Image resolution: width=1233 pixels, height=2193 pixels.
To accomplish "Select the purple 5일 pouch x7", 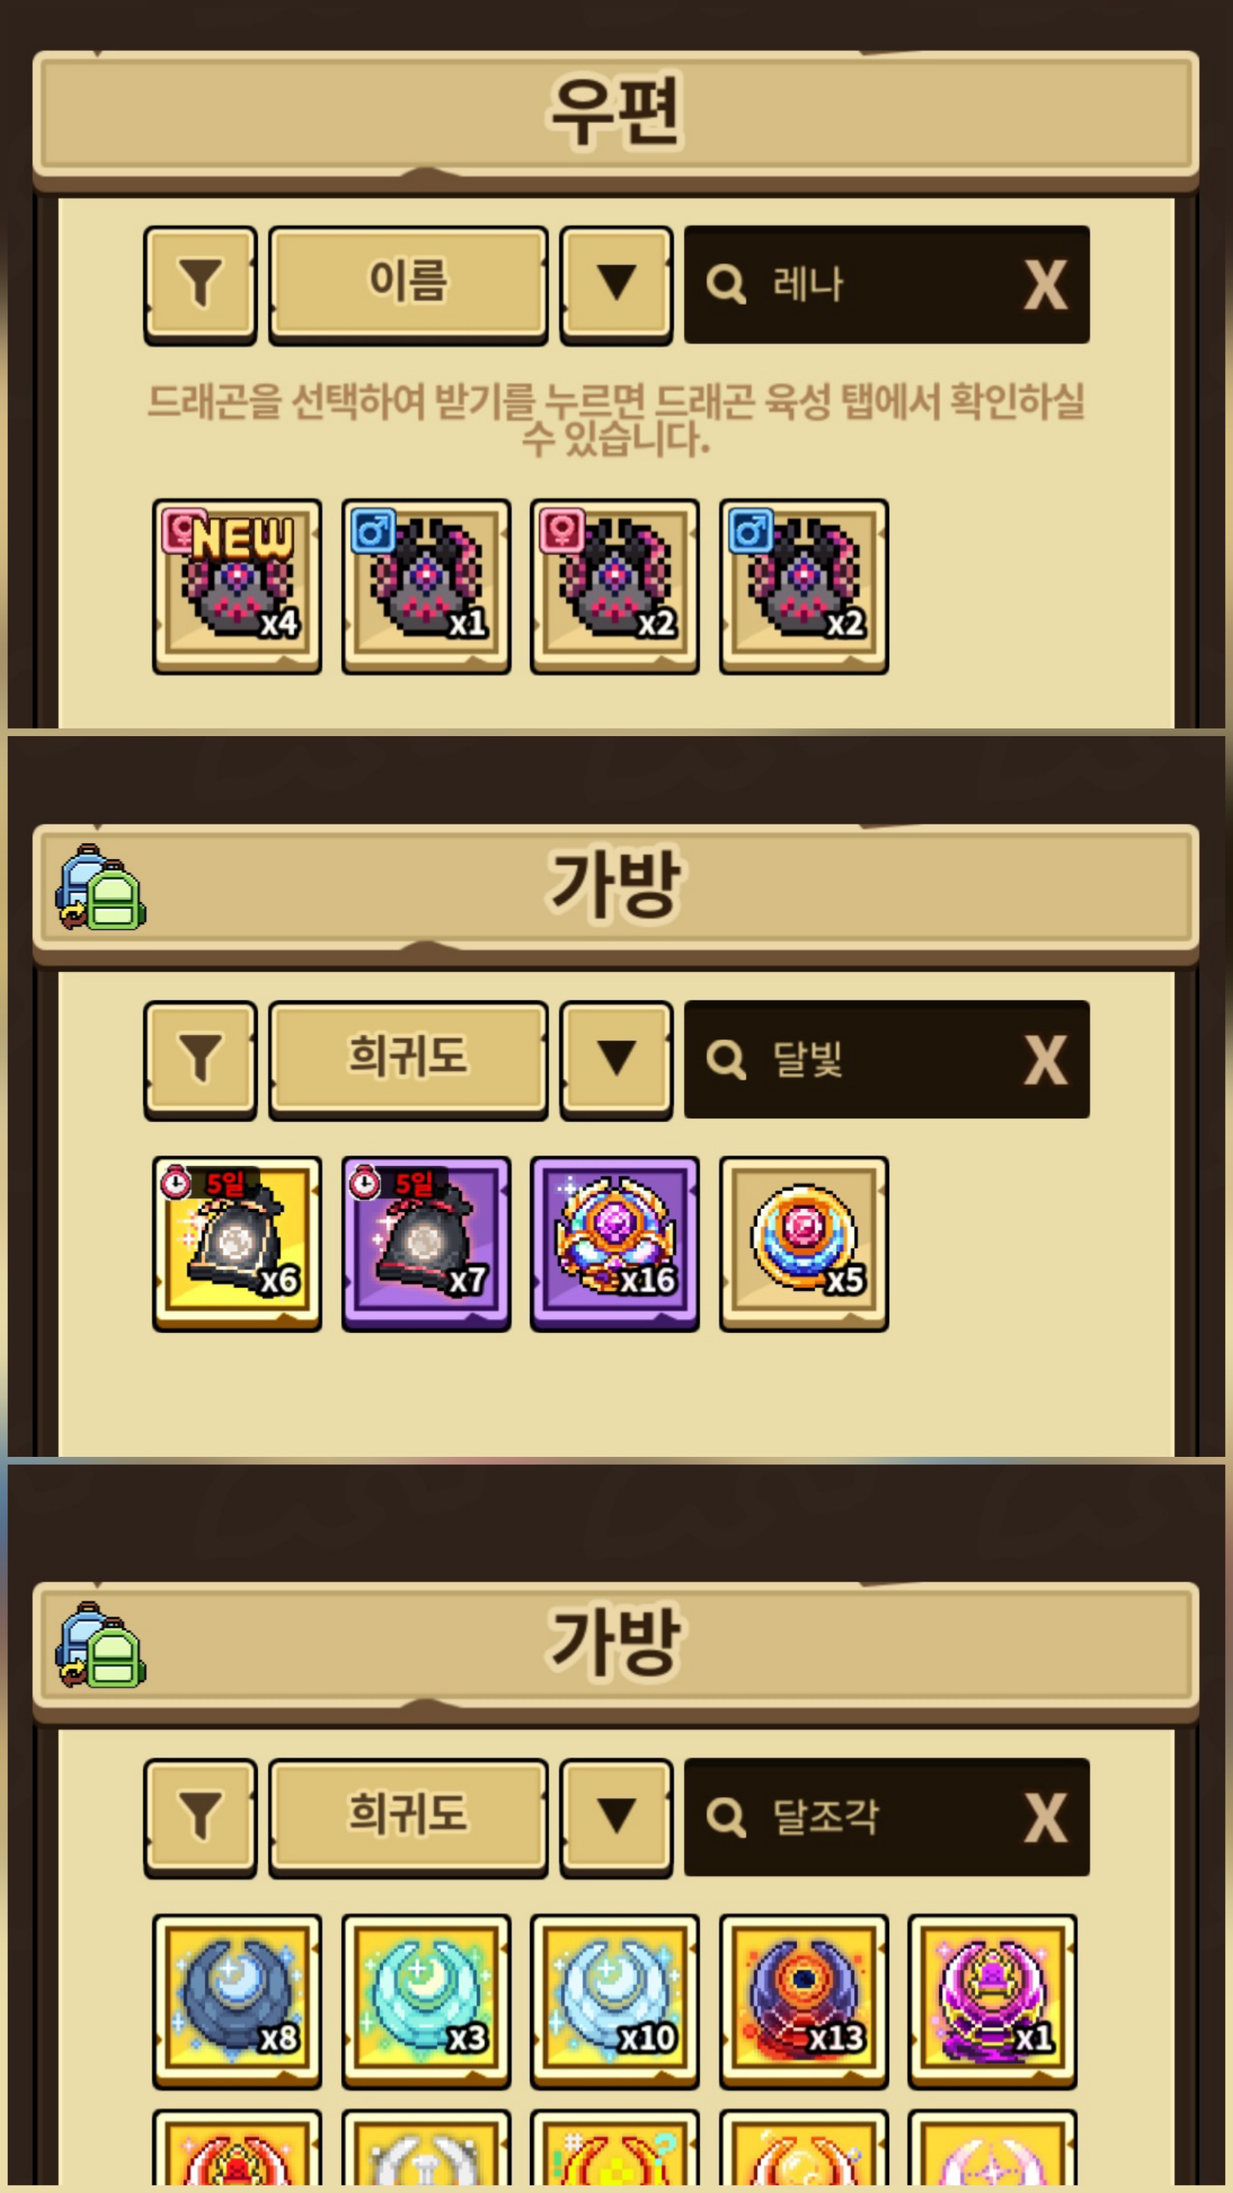I will pos(426,1244).
